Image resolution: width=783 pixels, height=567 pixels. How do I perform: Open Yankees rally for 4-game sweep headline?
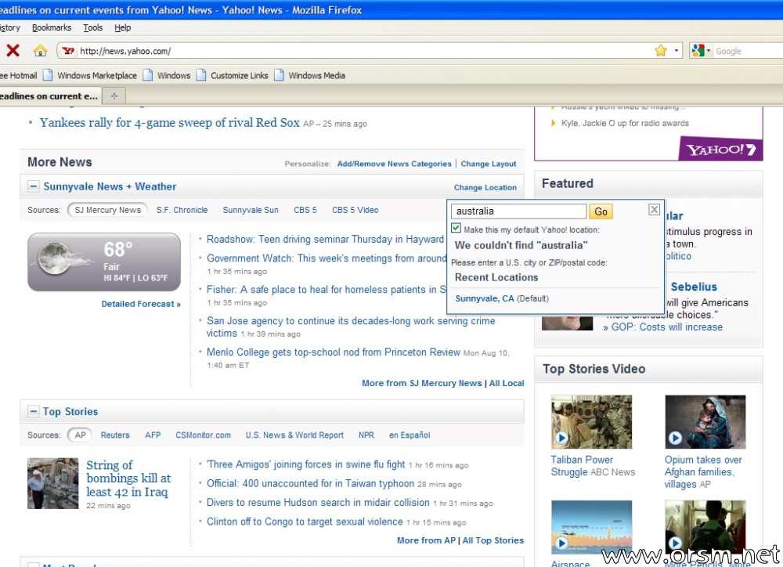click(x=170, y=122)
